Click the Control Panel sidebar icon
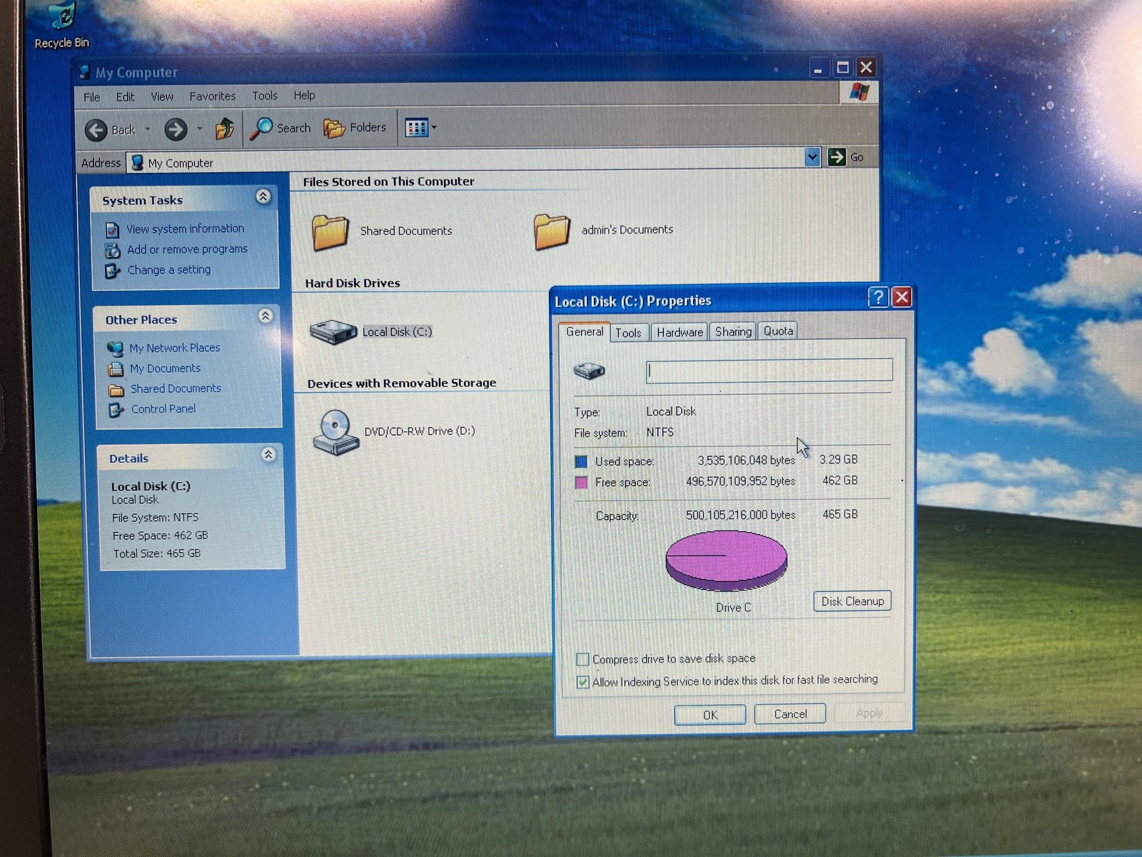1142x857 pixels. [116, 410]
